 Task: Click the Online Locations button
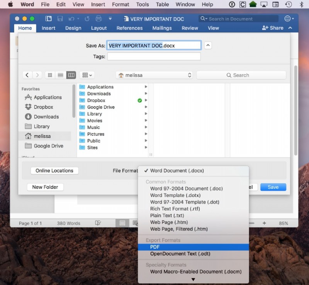pos(54,170)
